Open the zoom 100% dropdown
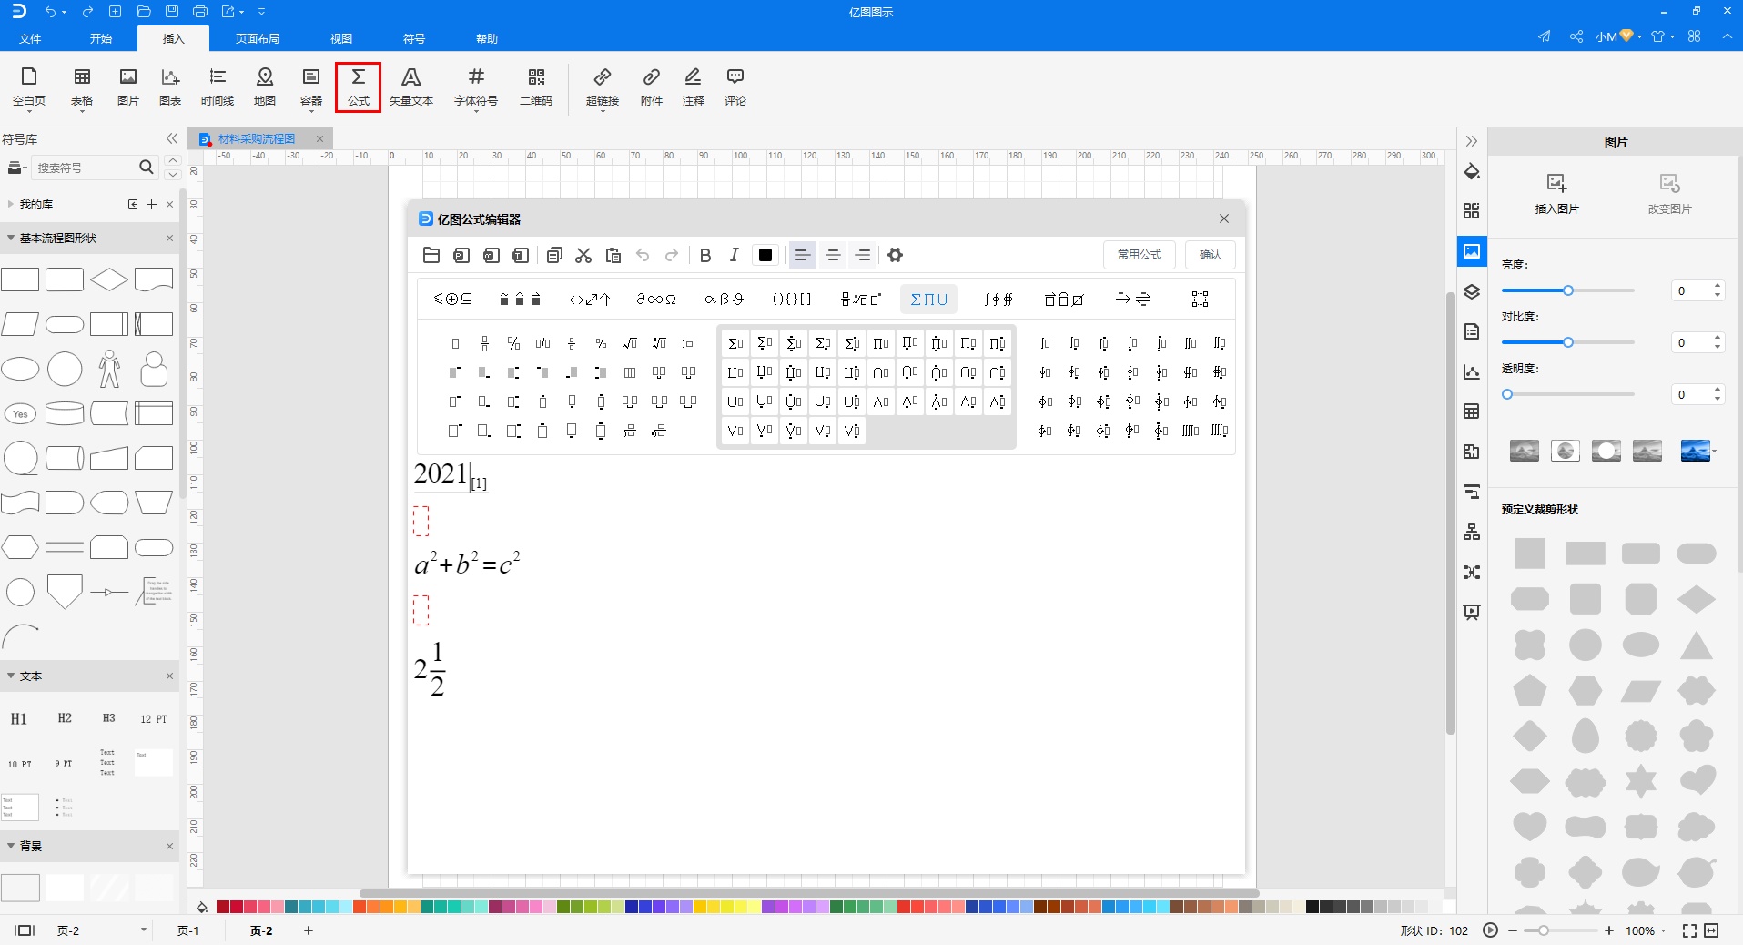1743x945 pixels. (x=1646, y=930)
